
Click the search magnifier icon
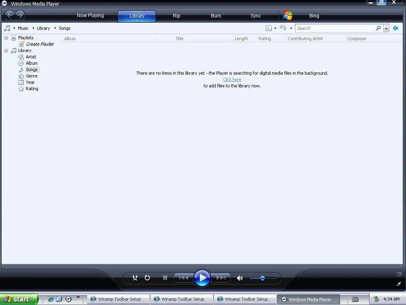pyautogui.click(x=378, y=28)
